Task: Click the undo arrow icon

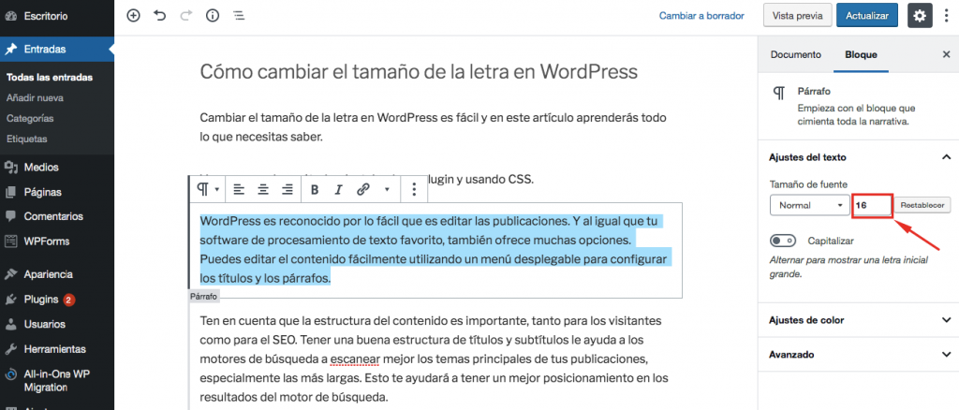Action: 159,16
